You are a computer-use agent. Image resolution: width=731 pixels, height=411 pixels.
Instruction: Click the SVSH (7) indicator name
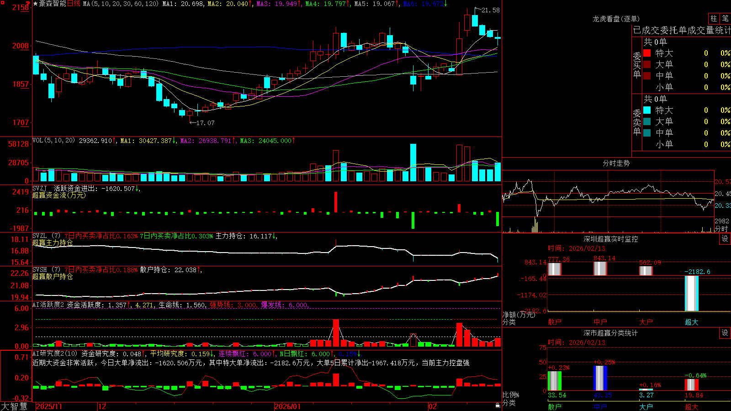click(x=46, y=270)
